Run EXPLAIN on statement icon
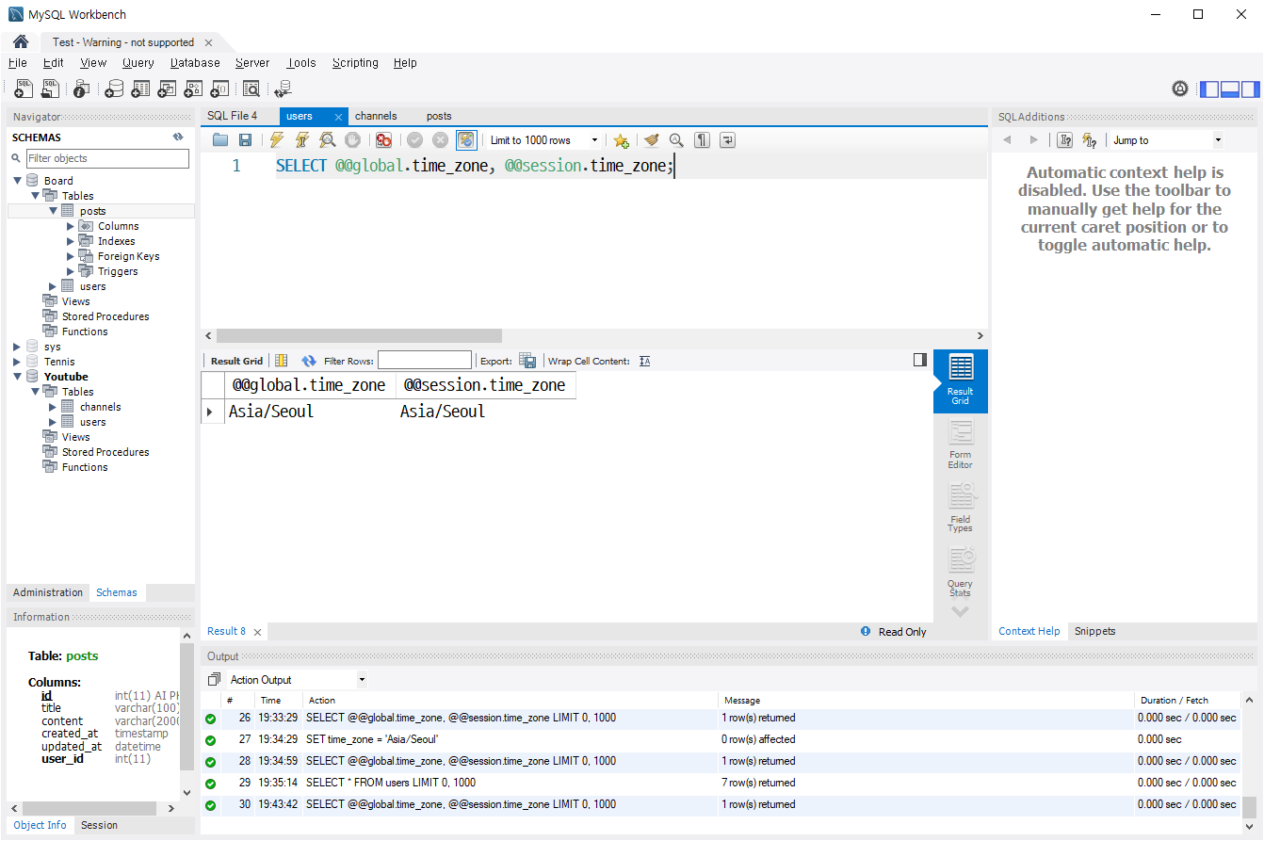The image size is (1264, 841). 327,140
